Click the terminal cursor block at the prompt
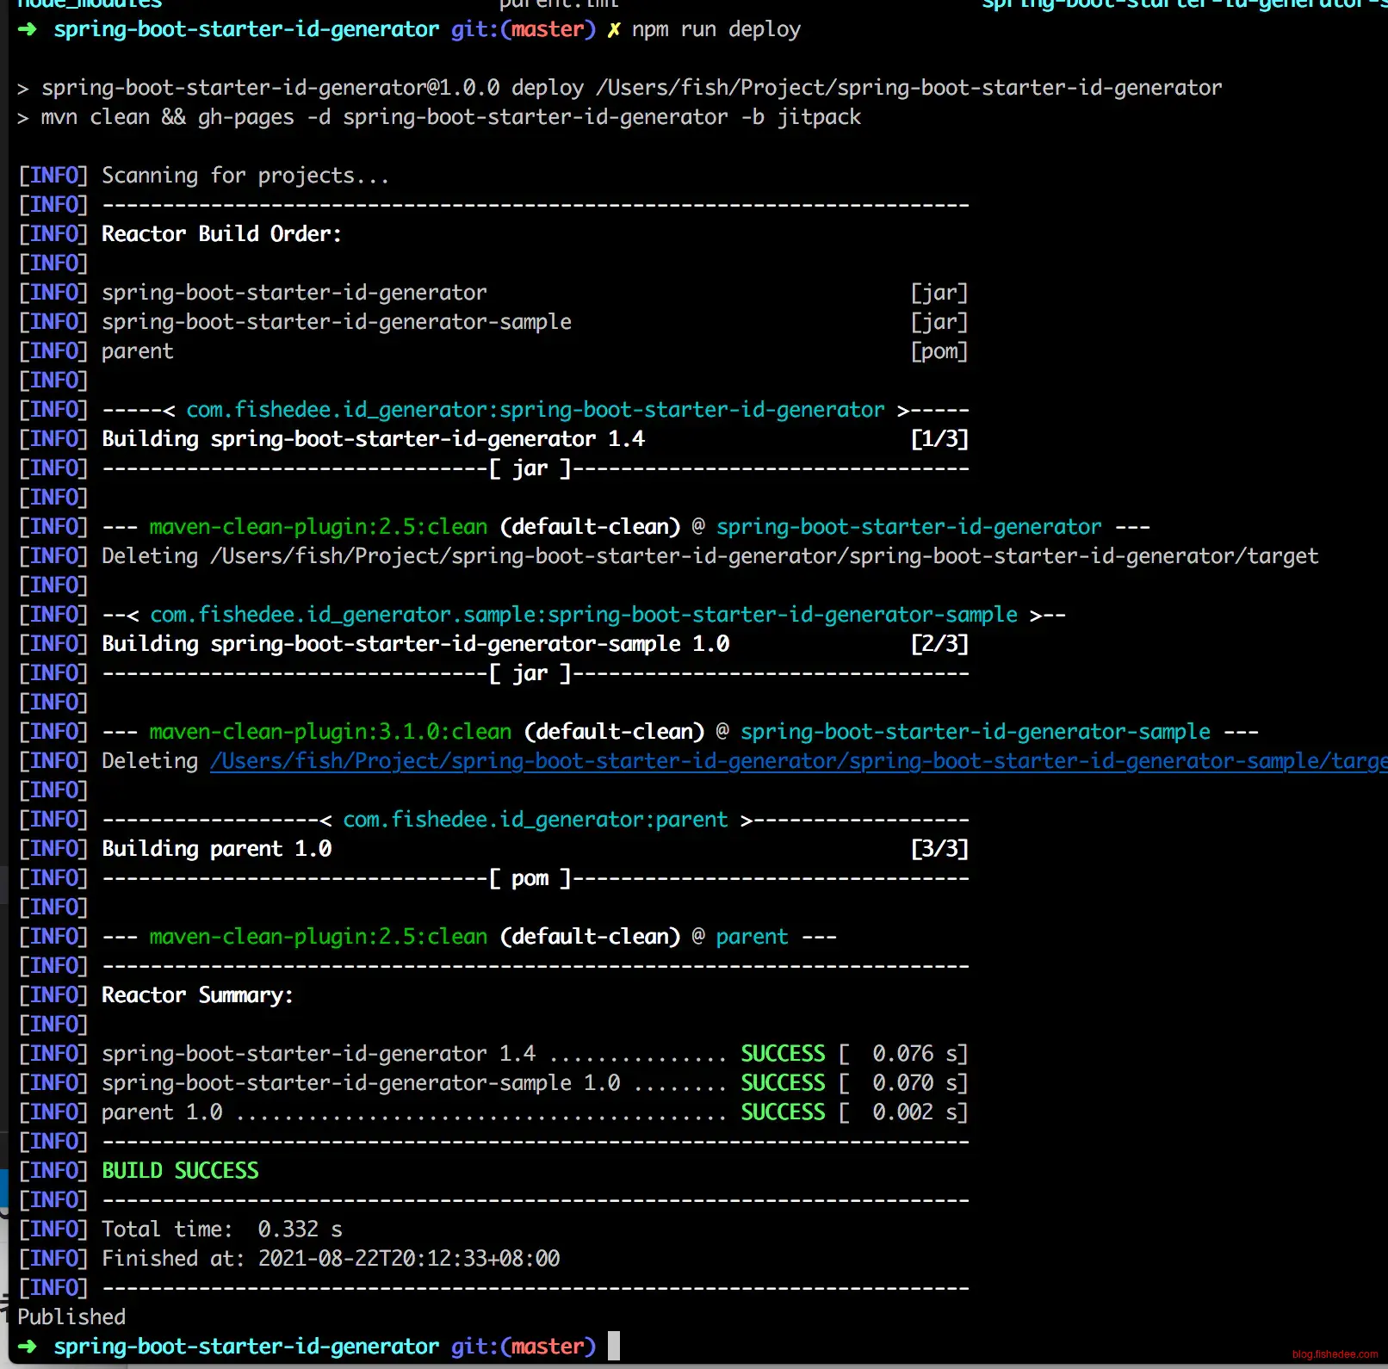Screen dimensions: 1388x1369 (x=613, y=1346)
